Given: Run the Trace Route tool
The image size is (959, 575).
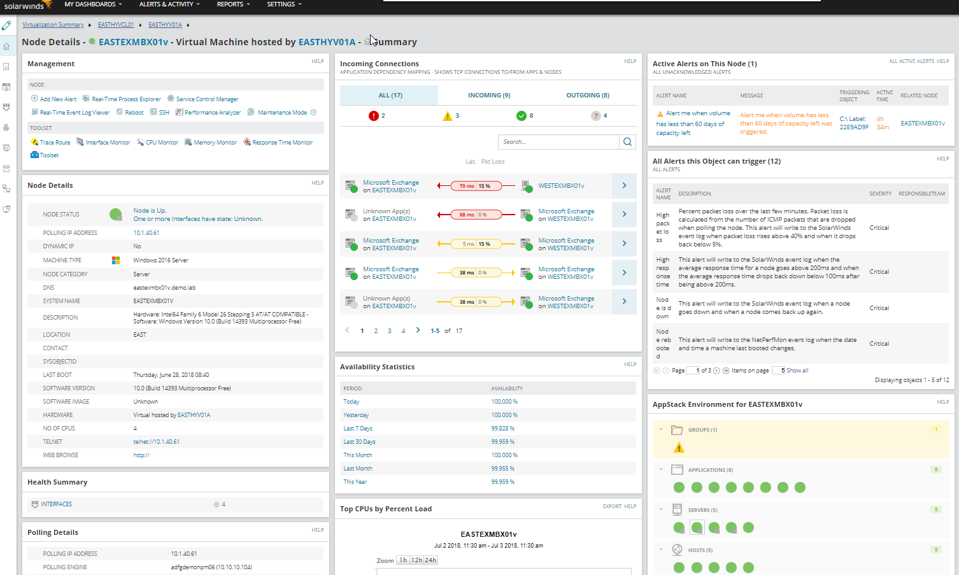Looking at the screenshot, I should coord(50,142).
